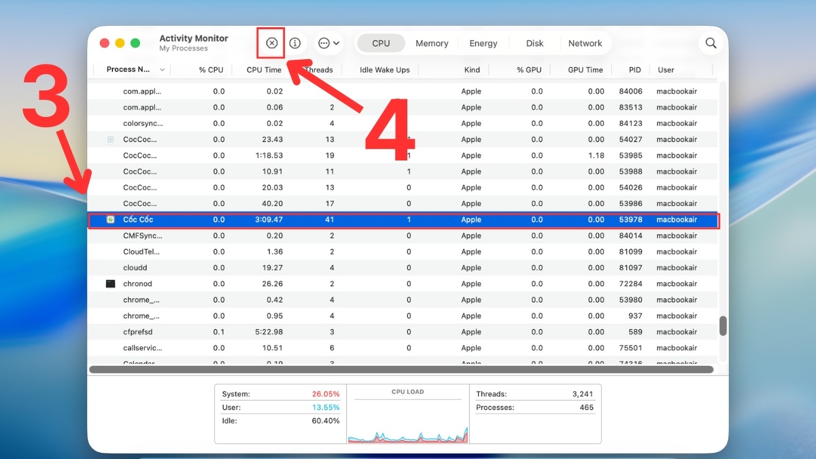Viewport: 816px width, 459px height.
Task: Open the process Info (i) icon
Action: coord(294,43)
